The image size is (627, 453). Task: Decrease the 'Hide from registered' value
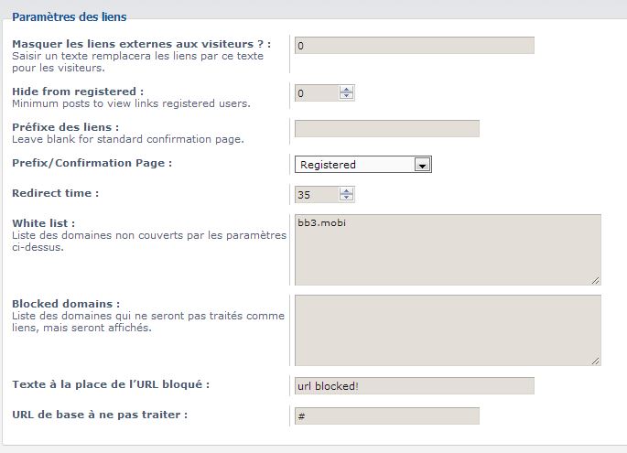pos(346,96)
